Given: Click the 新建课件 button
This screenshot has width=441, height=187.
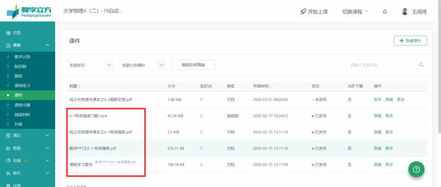Looking at the screenshot, I should point(410,40).
